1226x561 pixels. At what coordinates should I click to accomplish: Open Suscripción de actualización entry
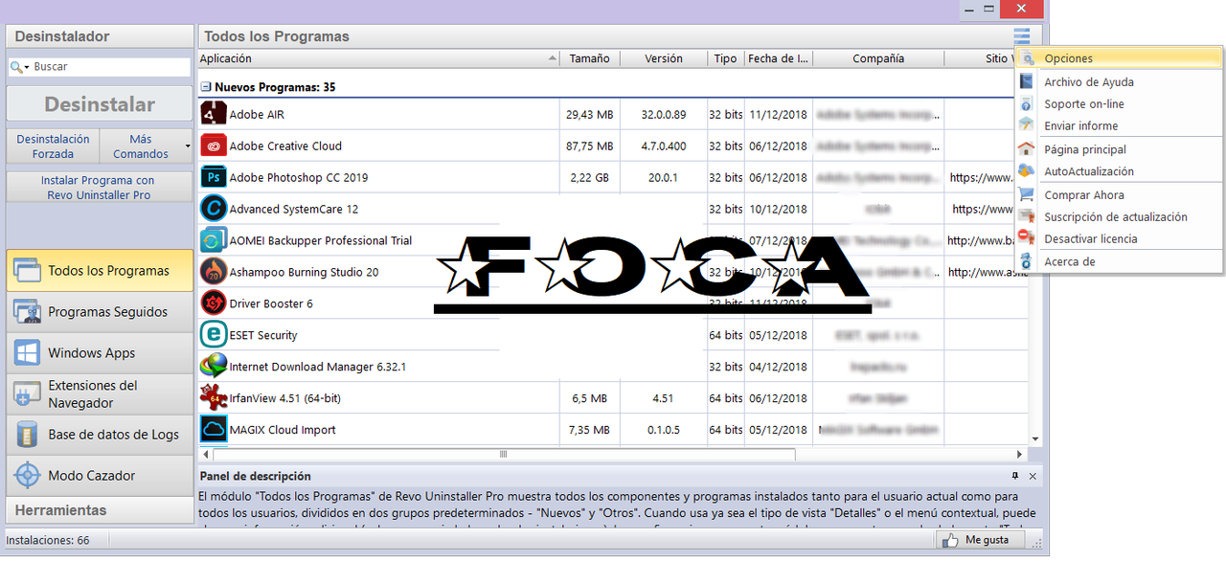(1119, 217)
